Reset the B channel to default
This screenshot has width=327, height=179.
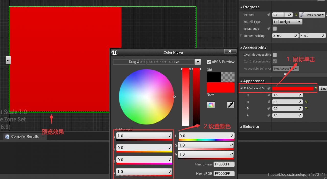coord(306,108)
